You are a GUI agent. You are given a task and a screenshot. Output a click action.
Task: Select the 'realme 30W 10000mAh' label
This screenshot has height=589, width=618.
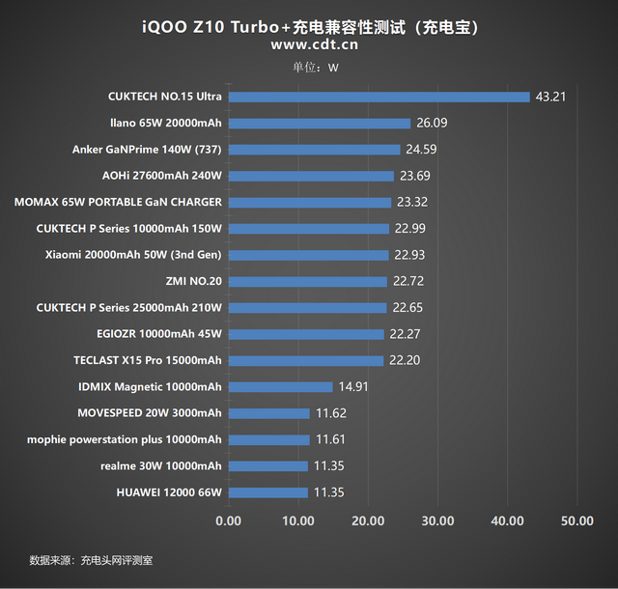coord(161,466)
